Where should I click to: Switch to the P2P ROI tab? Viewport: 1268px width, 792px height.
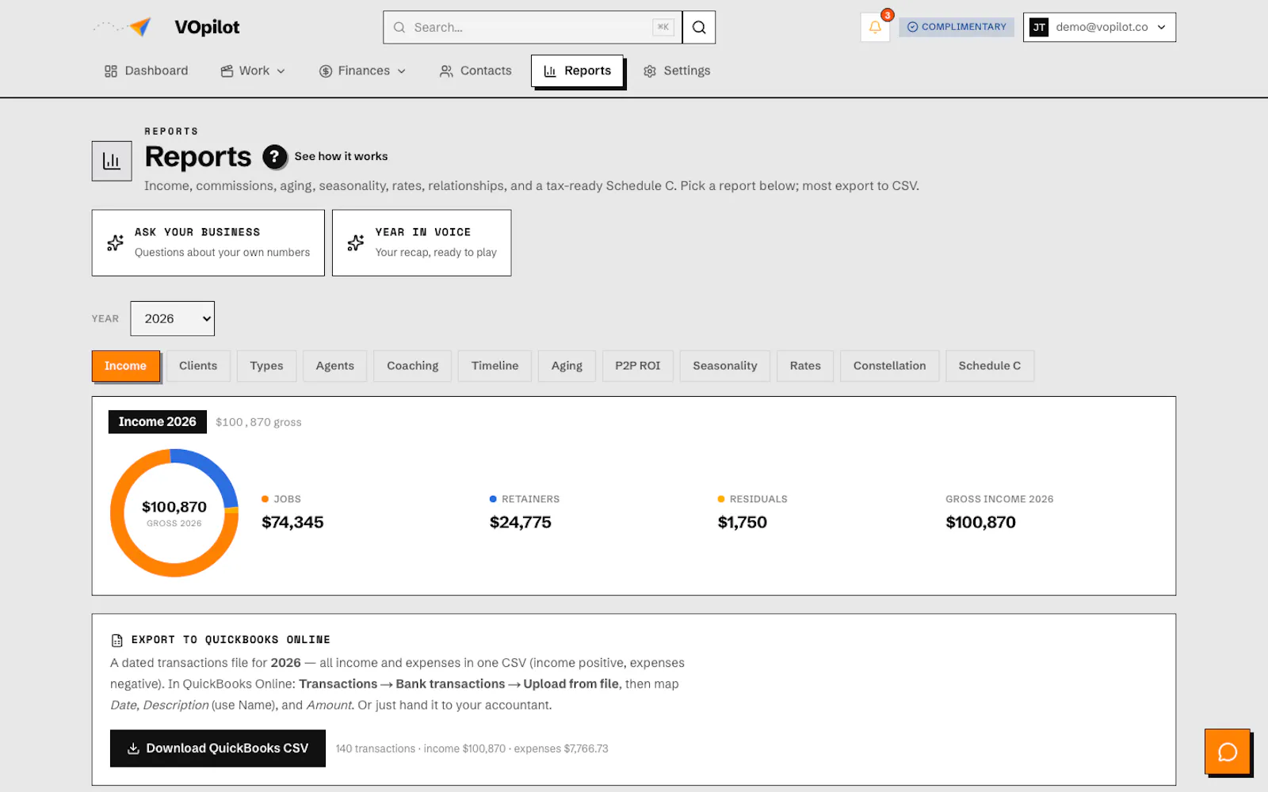pyautogui.click(x=637, y=366)
